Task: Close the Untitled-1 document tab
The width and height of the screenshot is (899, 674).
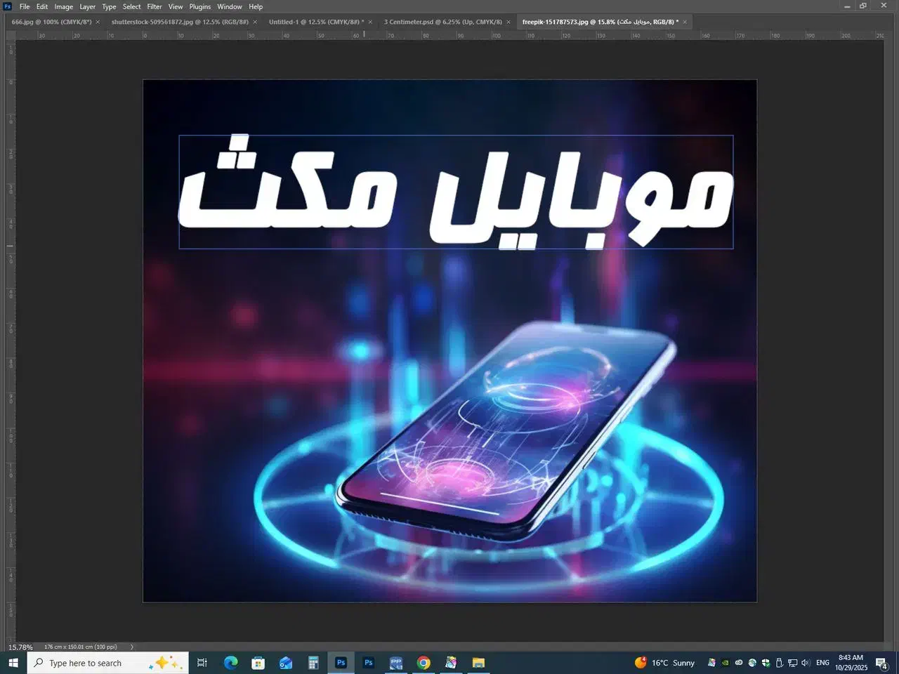Action: tap(370, 22)
